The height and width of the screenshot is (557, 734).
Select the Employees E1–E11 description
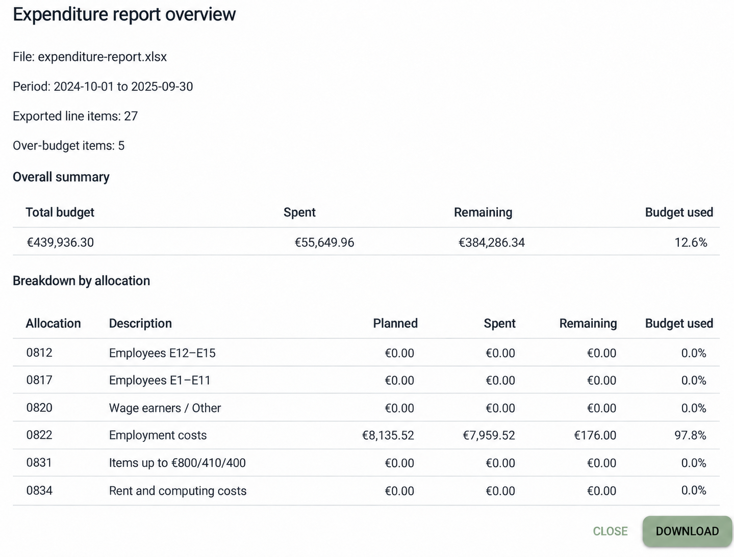point(160,381)
